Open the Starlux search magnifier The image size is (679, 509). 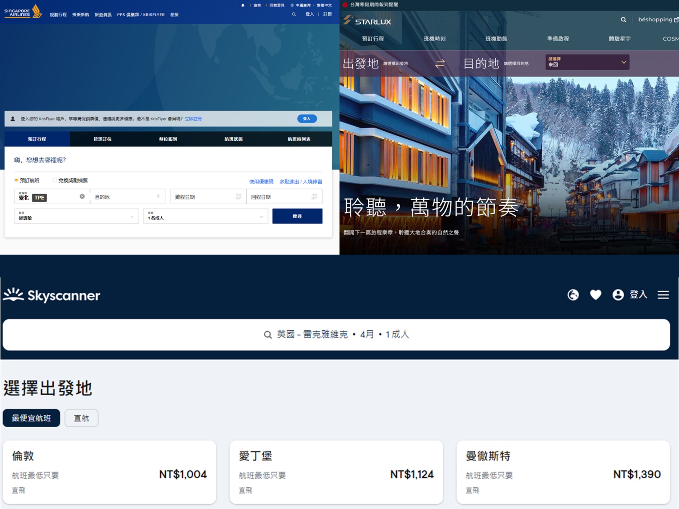pyautogui.click(x=623, y=20)
